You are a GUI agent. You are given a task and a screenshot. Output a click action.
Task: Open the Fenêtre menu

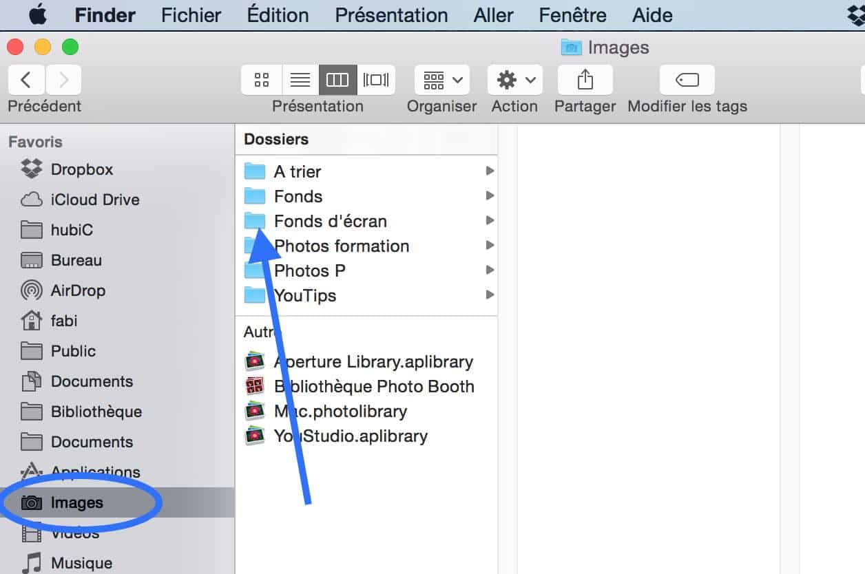coord(573,14)
